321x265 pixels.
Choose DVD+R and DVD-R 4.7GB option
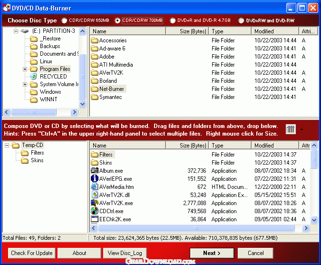point(173,20)
